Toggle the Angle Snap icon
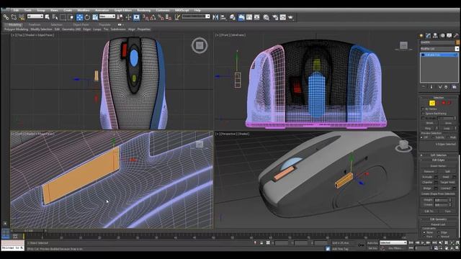 153,17
